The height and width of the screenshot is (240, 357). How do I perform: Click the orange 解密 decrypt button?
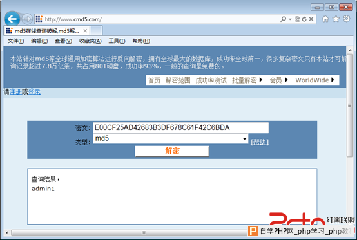pos(172,151)
